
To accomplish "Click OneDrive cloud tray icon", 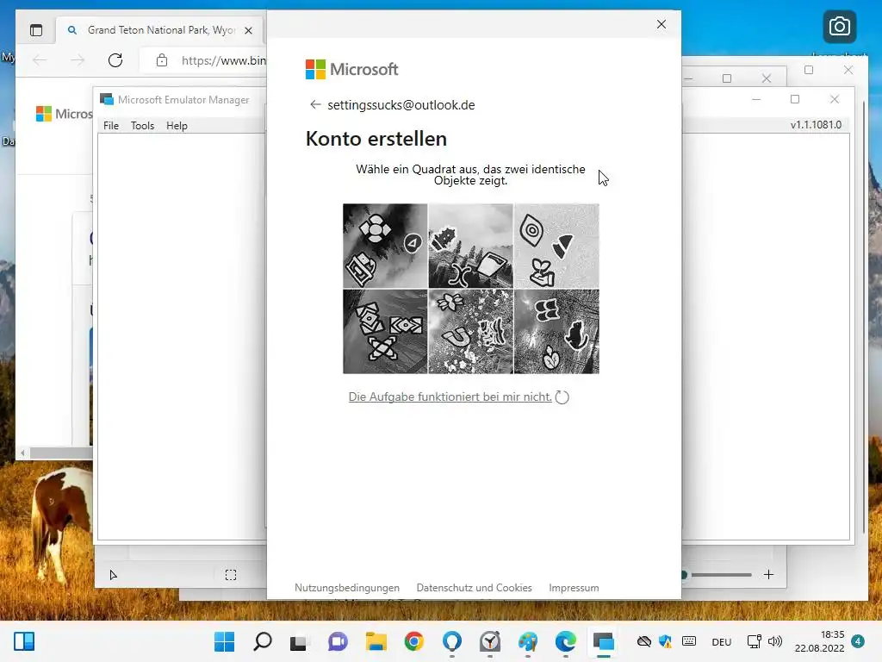I will (644, 641).
